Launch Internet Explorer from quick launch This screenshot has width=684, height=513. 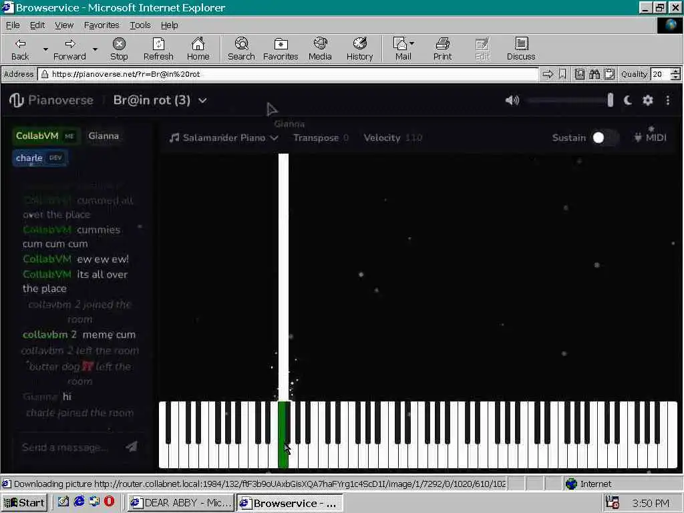79,502
